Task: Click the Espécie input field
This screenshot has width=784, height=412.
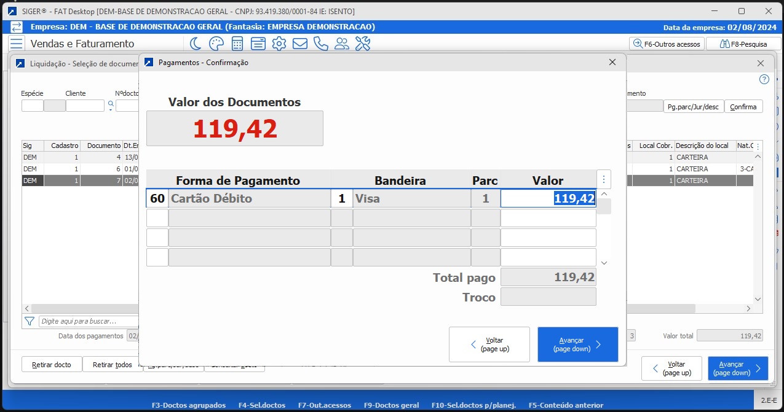Action: coord(32,106)
